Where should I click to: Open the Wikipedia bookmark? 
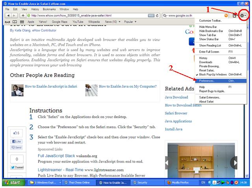click(x=94, y=22)
